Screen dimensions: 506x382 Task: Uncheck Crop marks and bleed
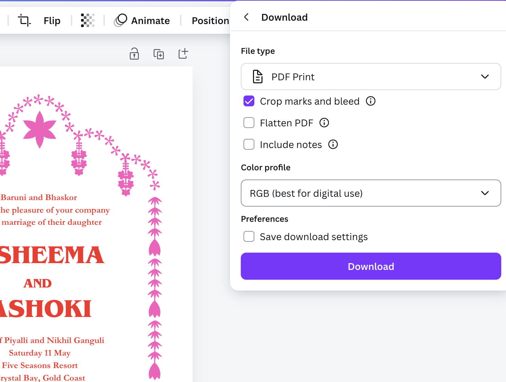(x=249, y=101)
